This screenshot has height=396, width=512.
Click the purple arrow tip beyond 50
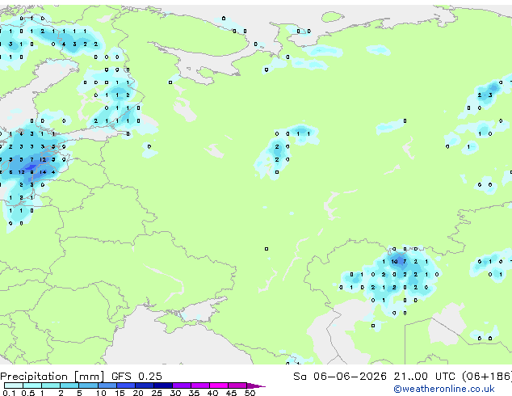(x=256, y=385)
